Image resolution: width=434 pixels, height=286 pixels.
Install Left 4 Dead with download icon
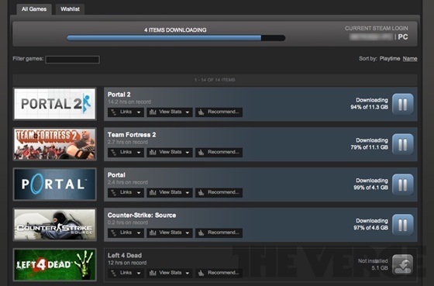tap(403, 265)
